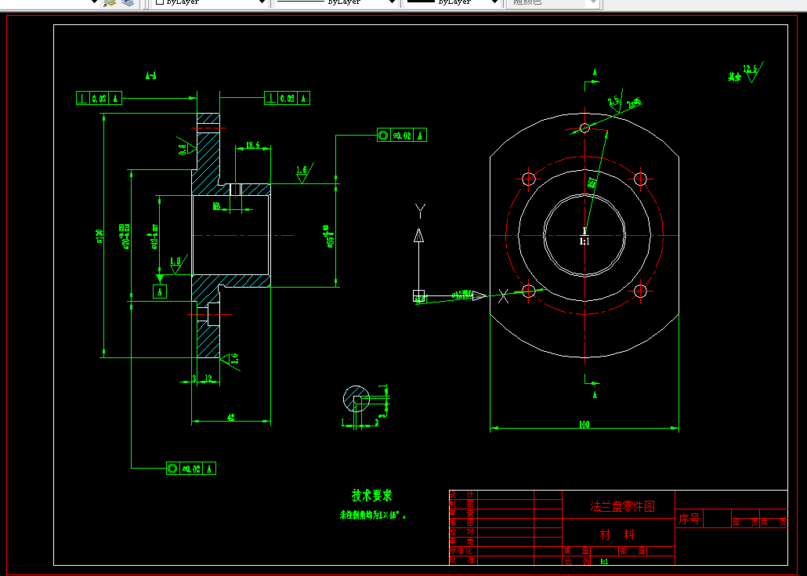Select the 1.6 roughness symbol on ø55 surface

pyautogui.click(x=304, y=173)
